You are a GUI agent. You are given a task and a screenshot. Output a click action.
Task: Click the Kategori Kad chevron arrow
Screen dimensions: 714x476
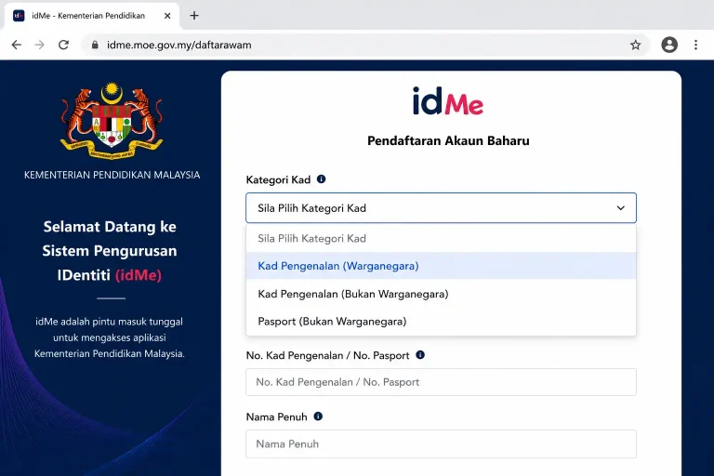621,207
